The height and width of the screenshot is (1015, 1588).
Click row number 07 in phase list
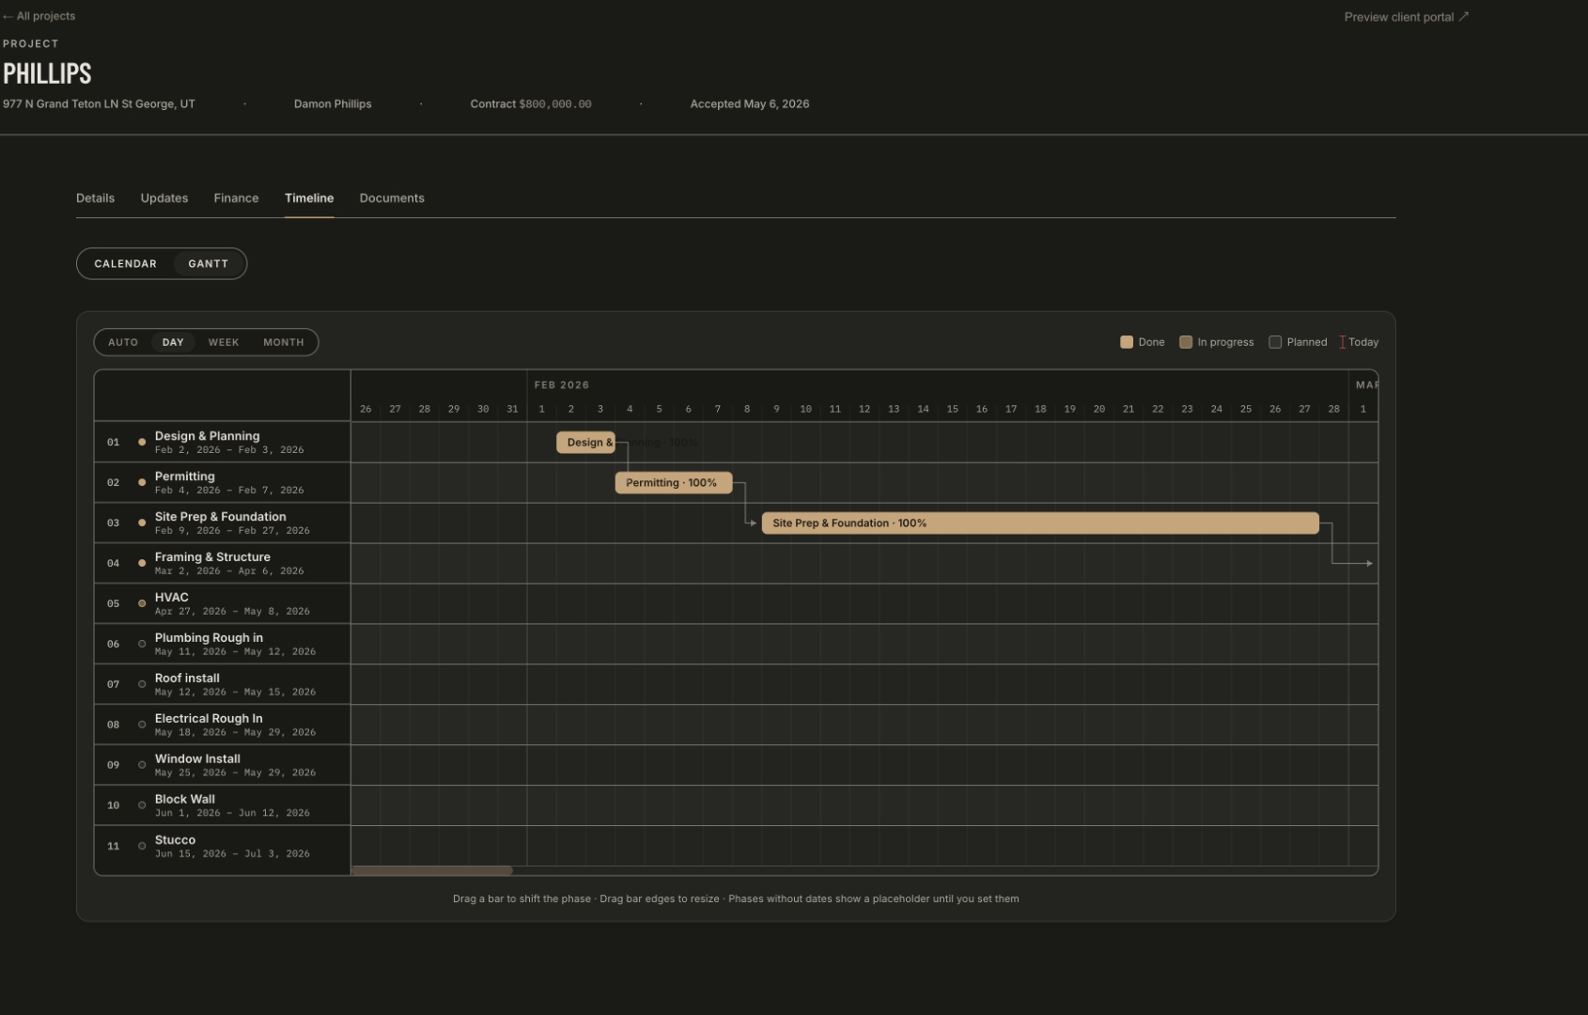(113, 685)
